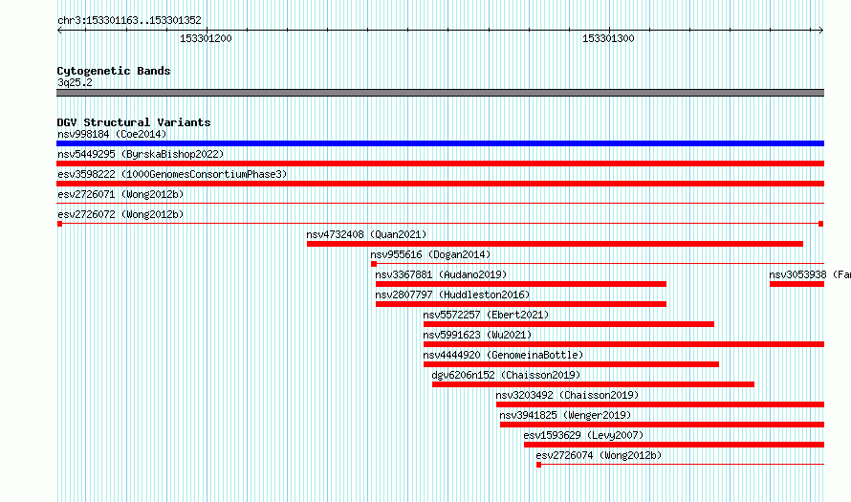The height and width of the screenshot is (502, 851).
Task: Open the nsv4732408 (Quan2021) label
Action: pyautogui.click(x=366, y=234)
